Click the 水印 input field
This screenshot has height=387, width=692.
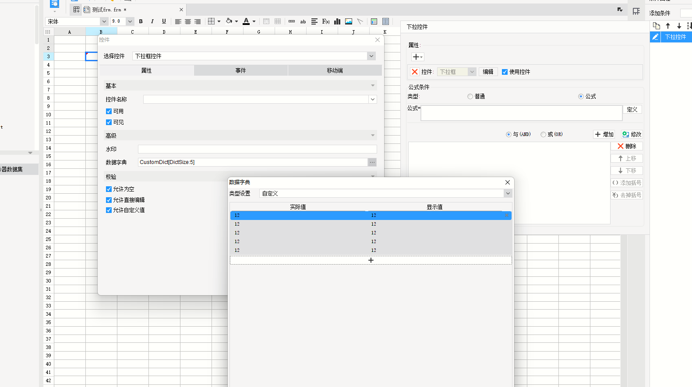[258, 149]
